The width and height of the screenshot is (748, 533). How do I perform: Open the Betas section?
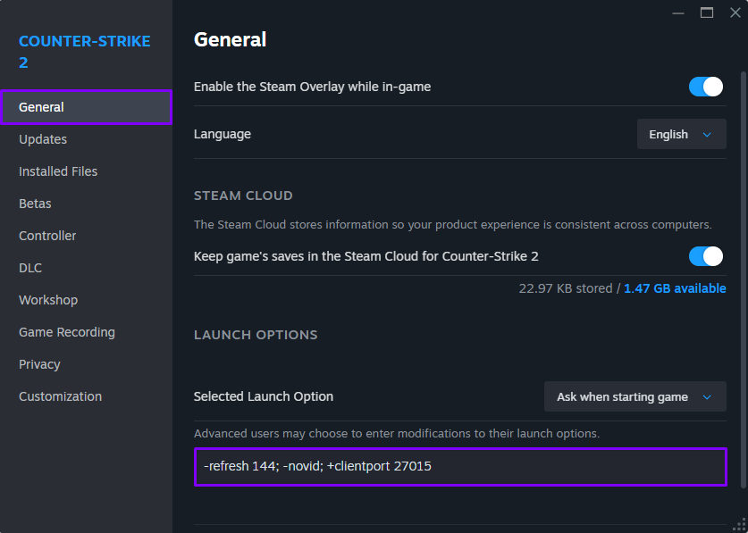click(35, 204)
